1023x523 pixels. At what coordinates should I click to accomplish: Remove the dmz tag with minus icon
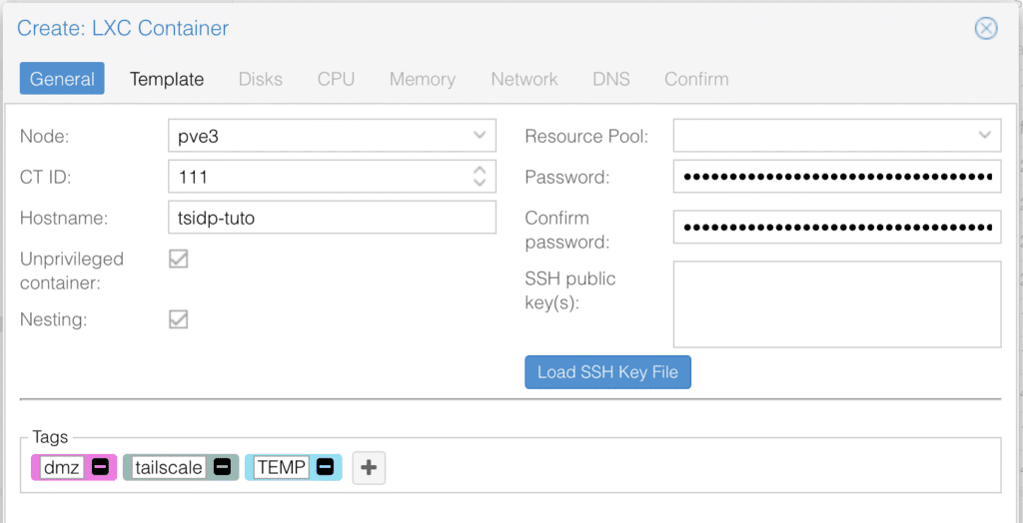point(100,467)
